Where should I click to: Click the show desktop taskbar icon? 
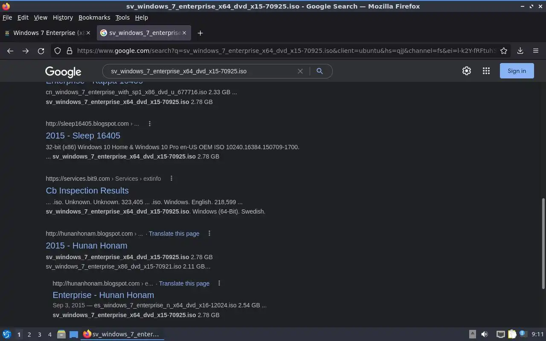(74, 335)
